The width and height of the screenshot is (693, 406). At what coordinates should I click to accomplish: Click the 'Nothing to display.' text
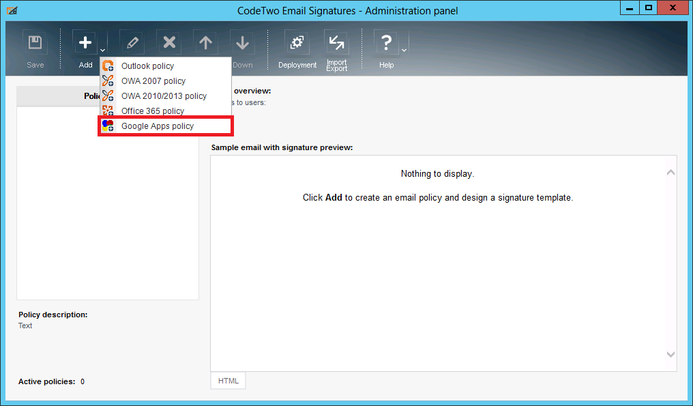(437, 174)
